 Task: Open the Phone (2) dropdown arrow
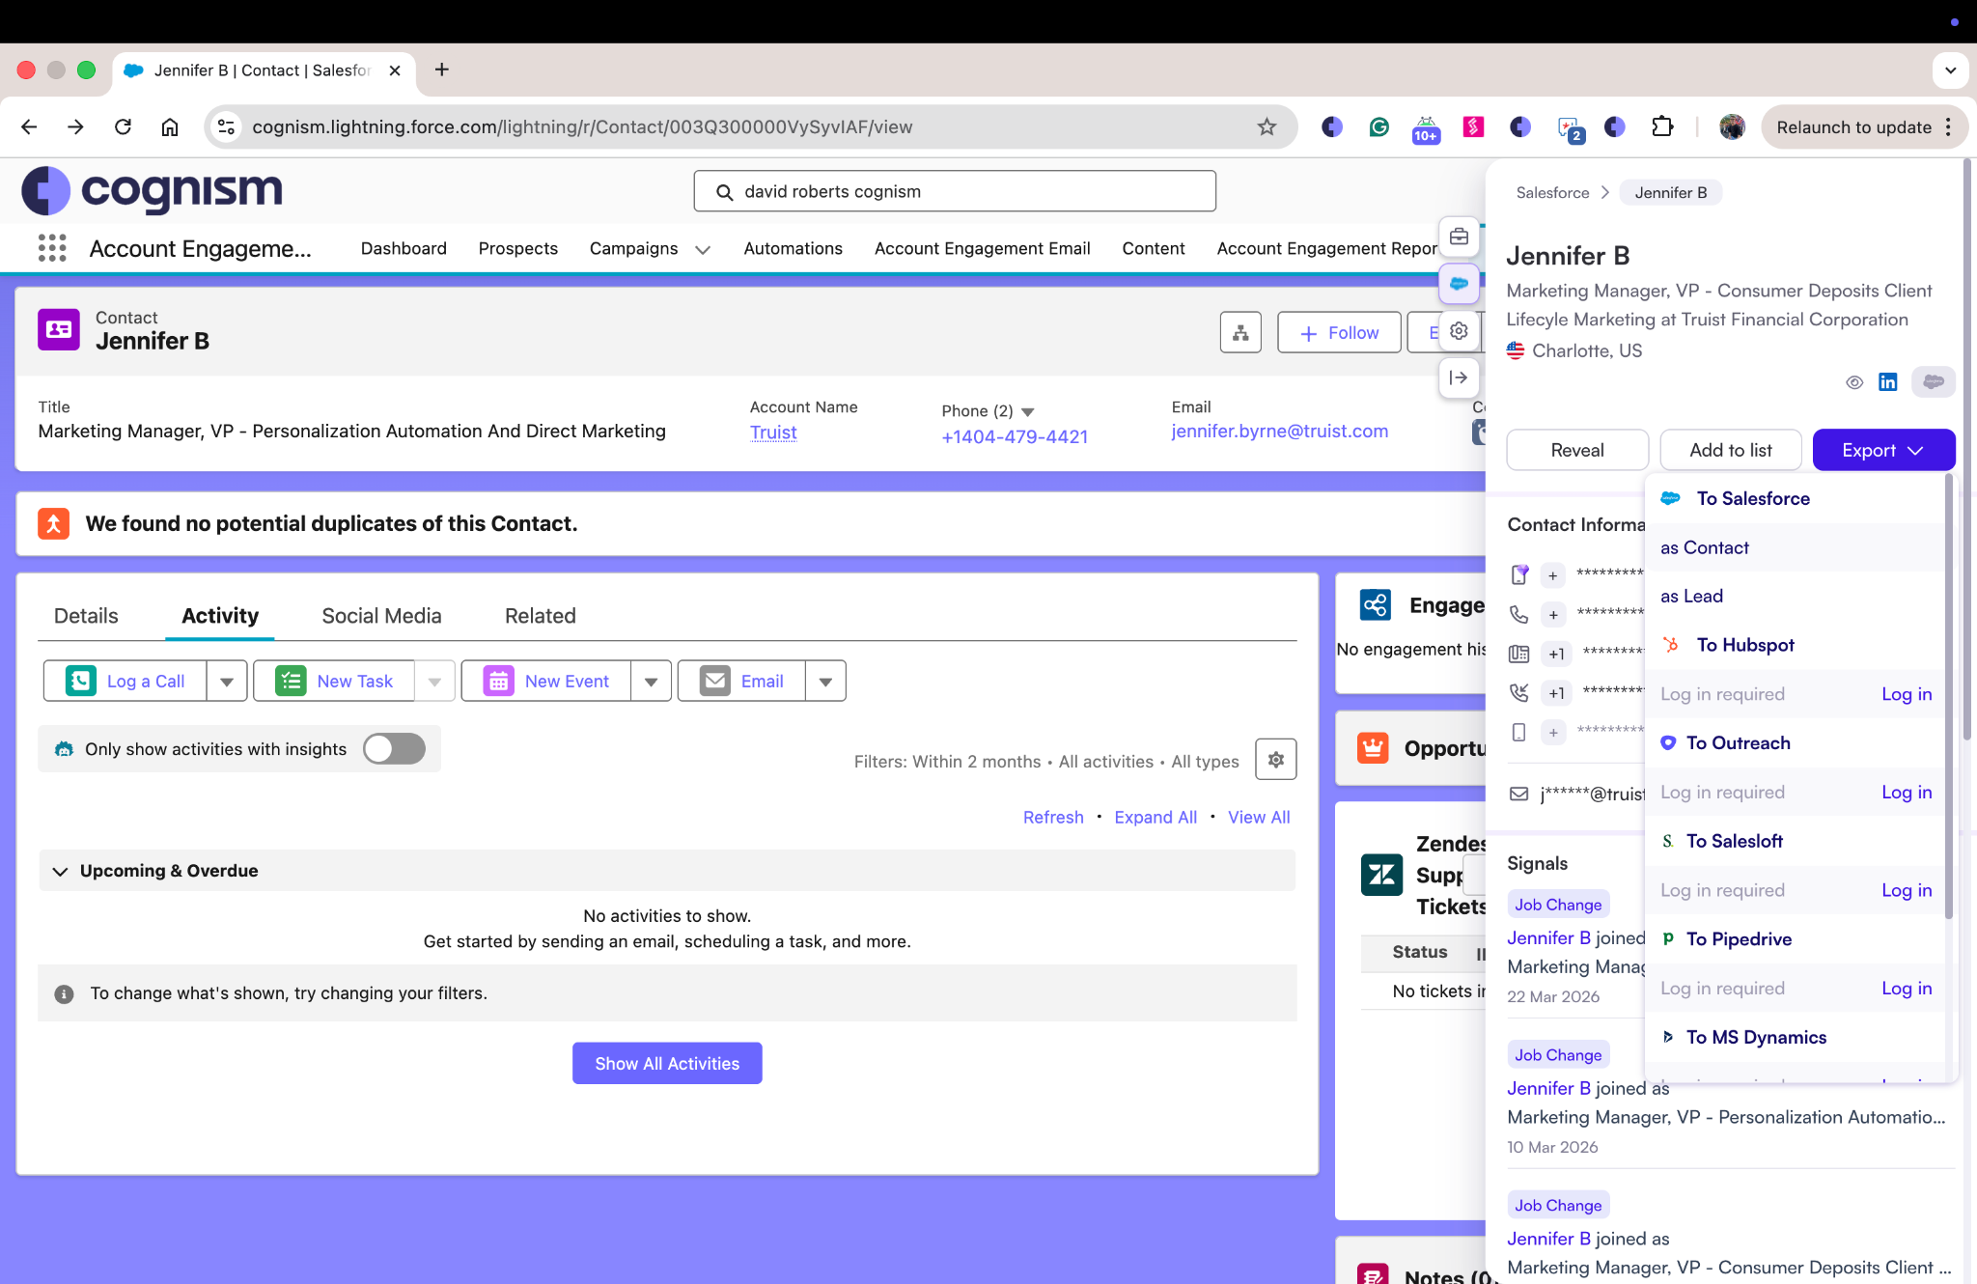point(1027,411)
